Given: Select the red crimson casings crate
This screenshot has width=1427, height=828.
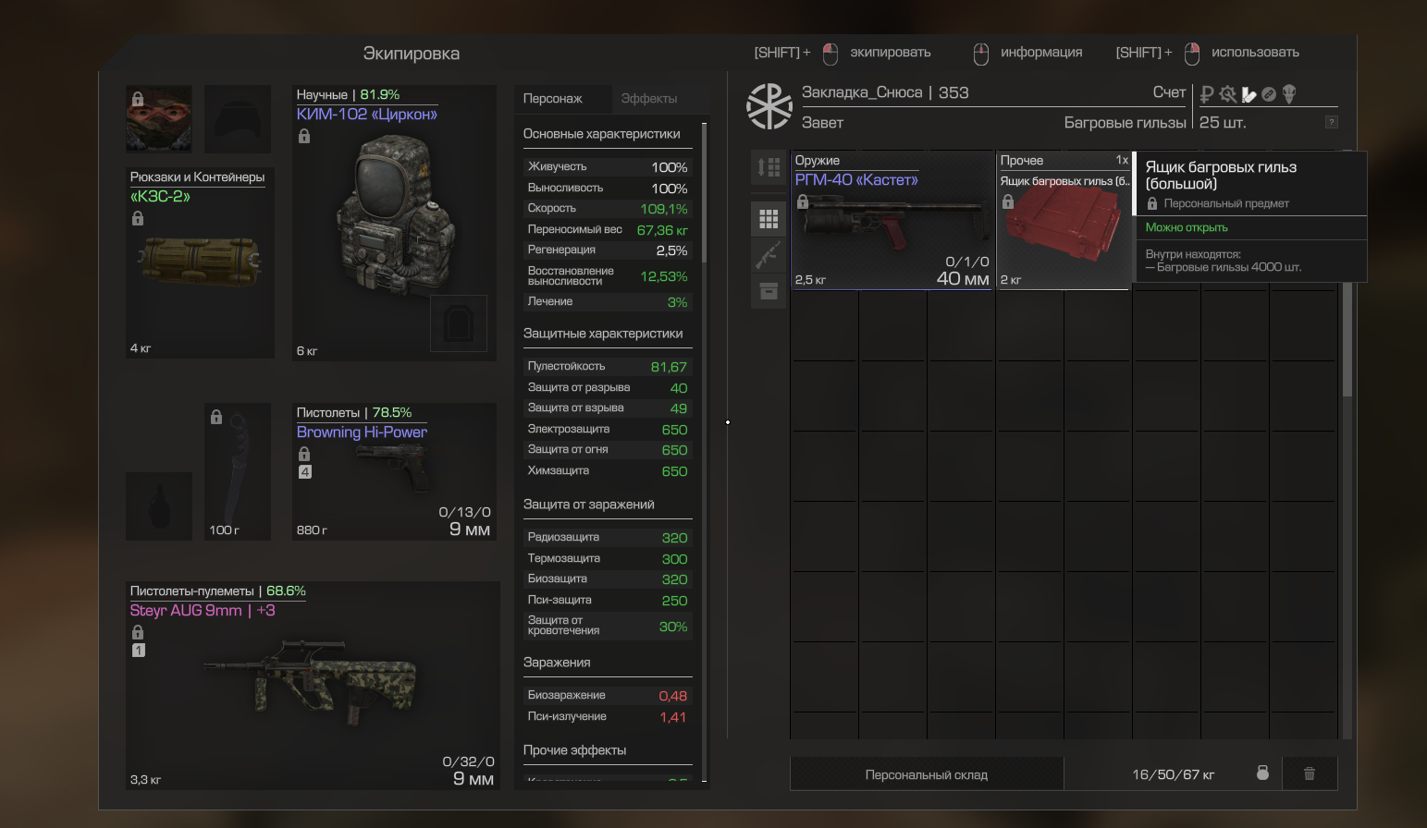Looking at the screenshot, I should tap(1064, 220).
